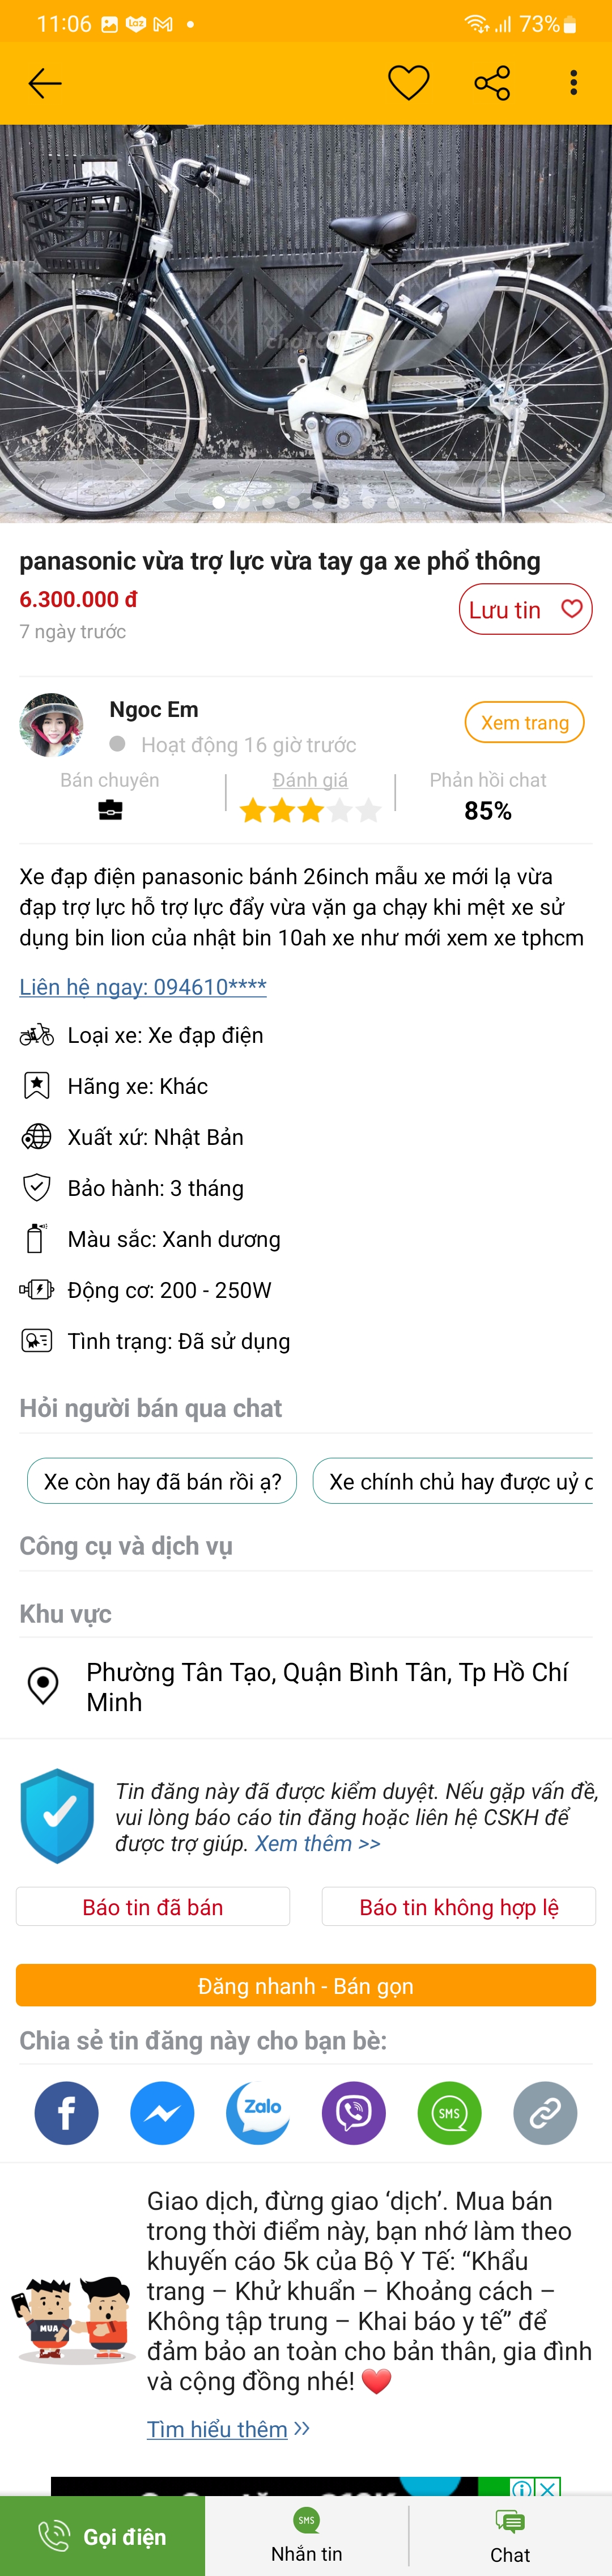
Task: Reveal phone number Liên hệ ngay link
Action: [143, 987]
